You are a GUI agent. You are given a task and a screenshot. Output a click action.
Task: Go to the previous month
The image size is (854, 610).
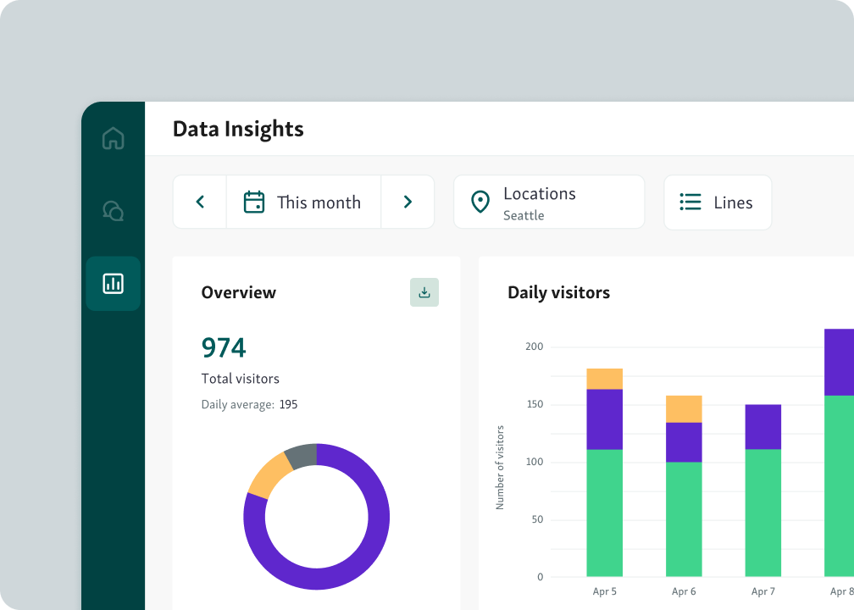pos(200,202)
